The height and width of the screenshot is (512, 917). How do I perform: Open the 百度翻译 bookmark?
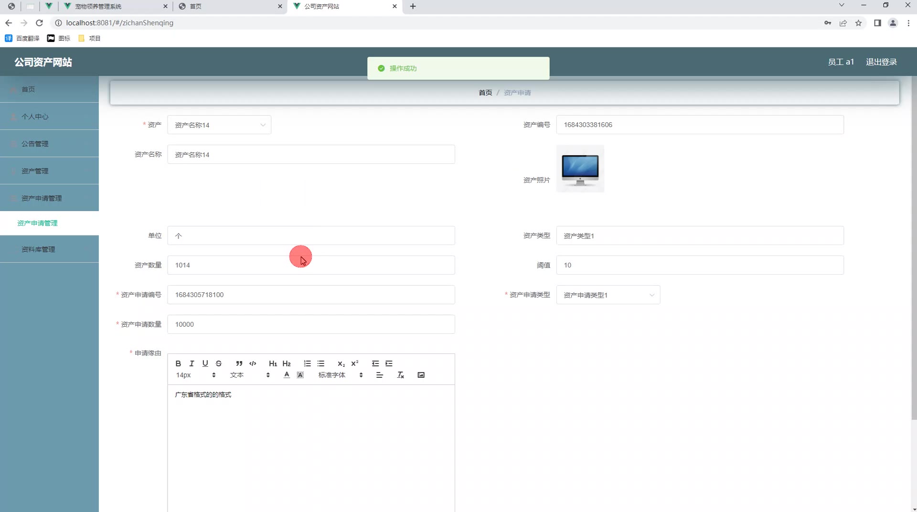tap(22, 38)
